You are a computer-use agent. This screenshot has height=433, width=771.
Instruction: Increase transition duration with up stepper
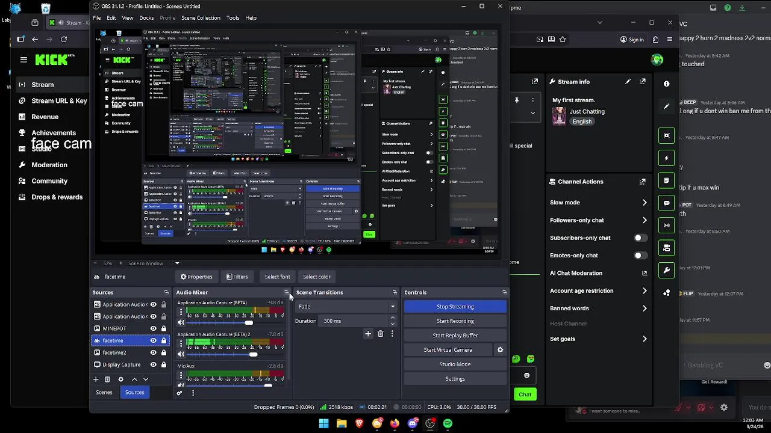392,318
